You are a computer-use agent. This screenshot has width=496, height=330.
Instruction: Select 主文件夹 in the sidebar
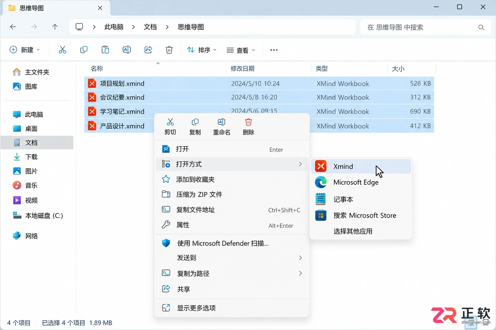pyautogui.click(x=38, y=72)
